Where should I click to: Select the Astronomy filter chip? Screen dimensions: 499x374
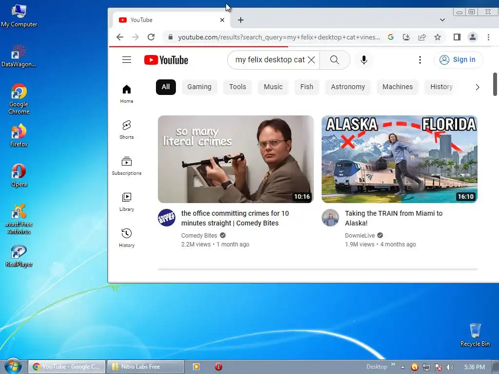[348, 87]
